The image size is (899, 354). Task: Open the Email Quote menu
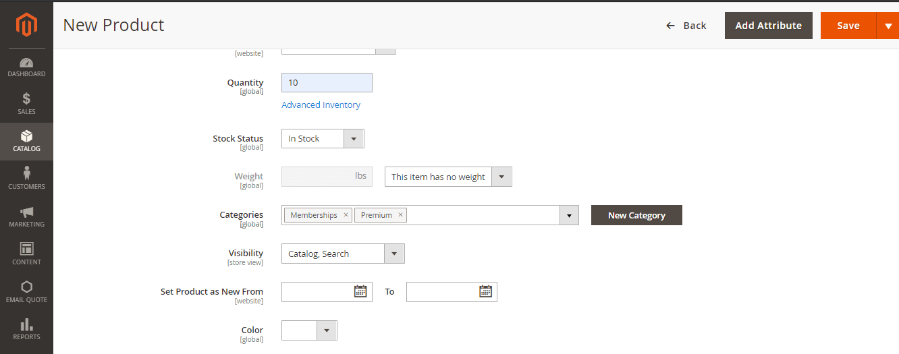(26, 292)
